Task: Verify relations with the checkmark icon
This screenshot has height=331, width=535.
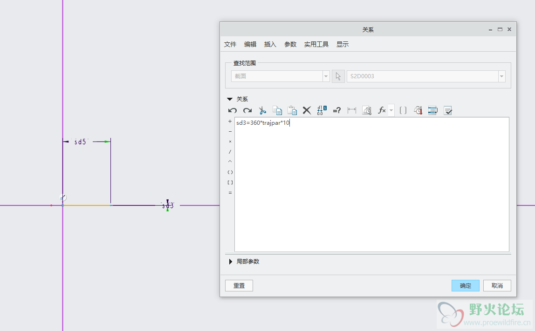Action: click(448, 110)
